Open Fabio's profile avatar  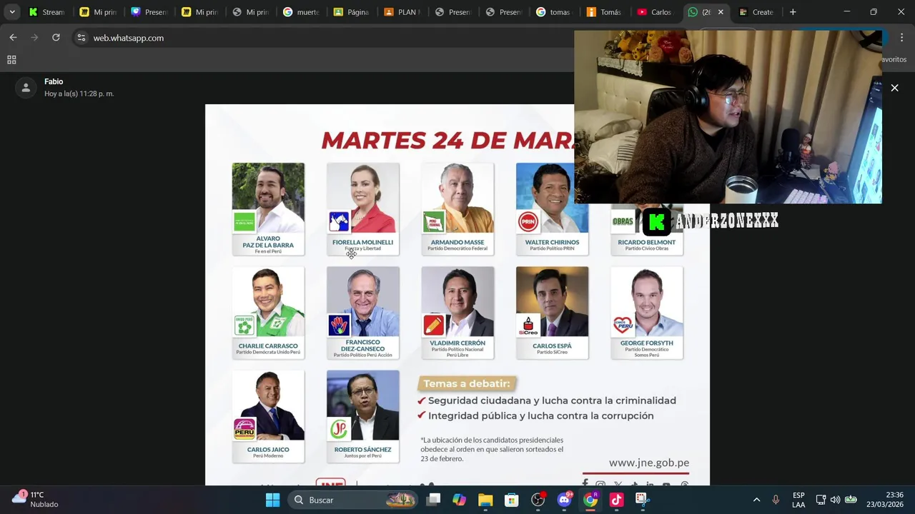point(26,87)
